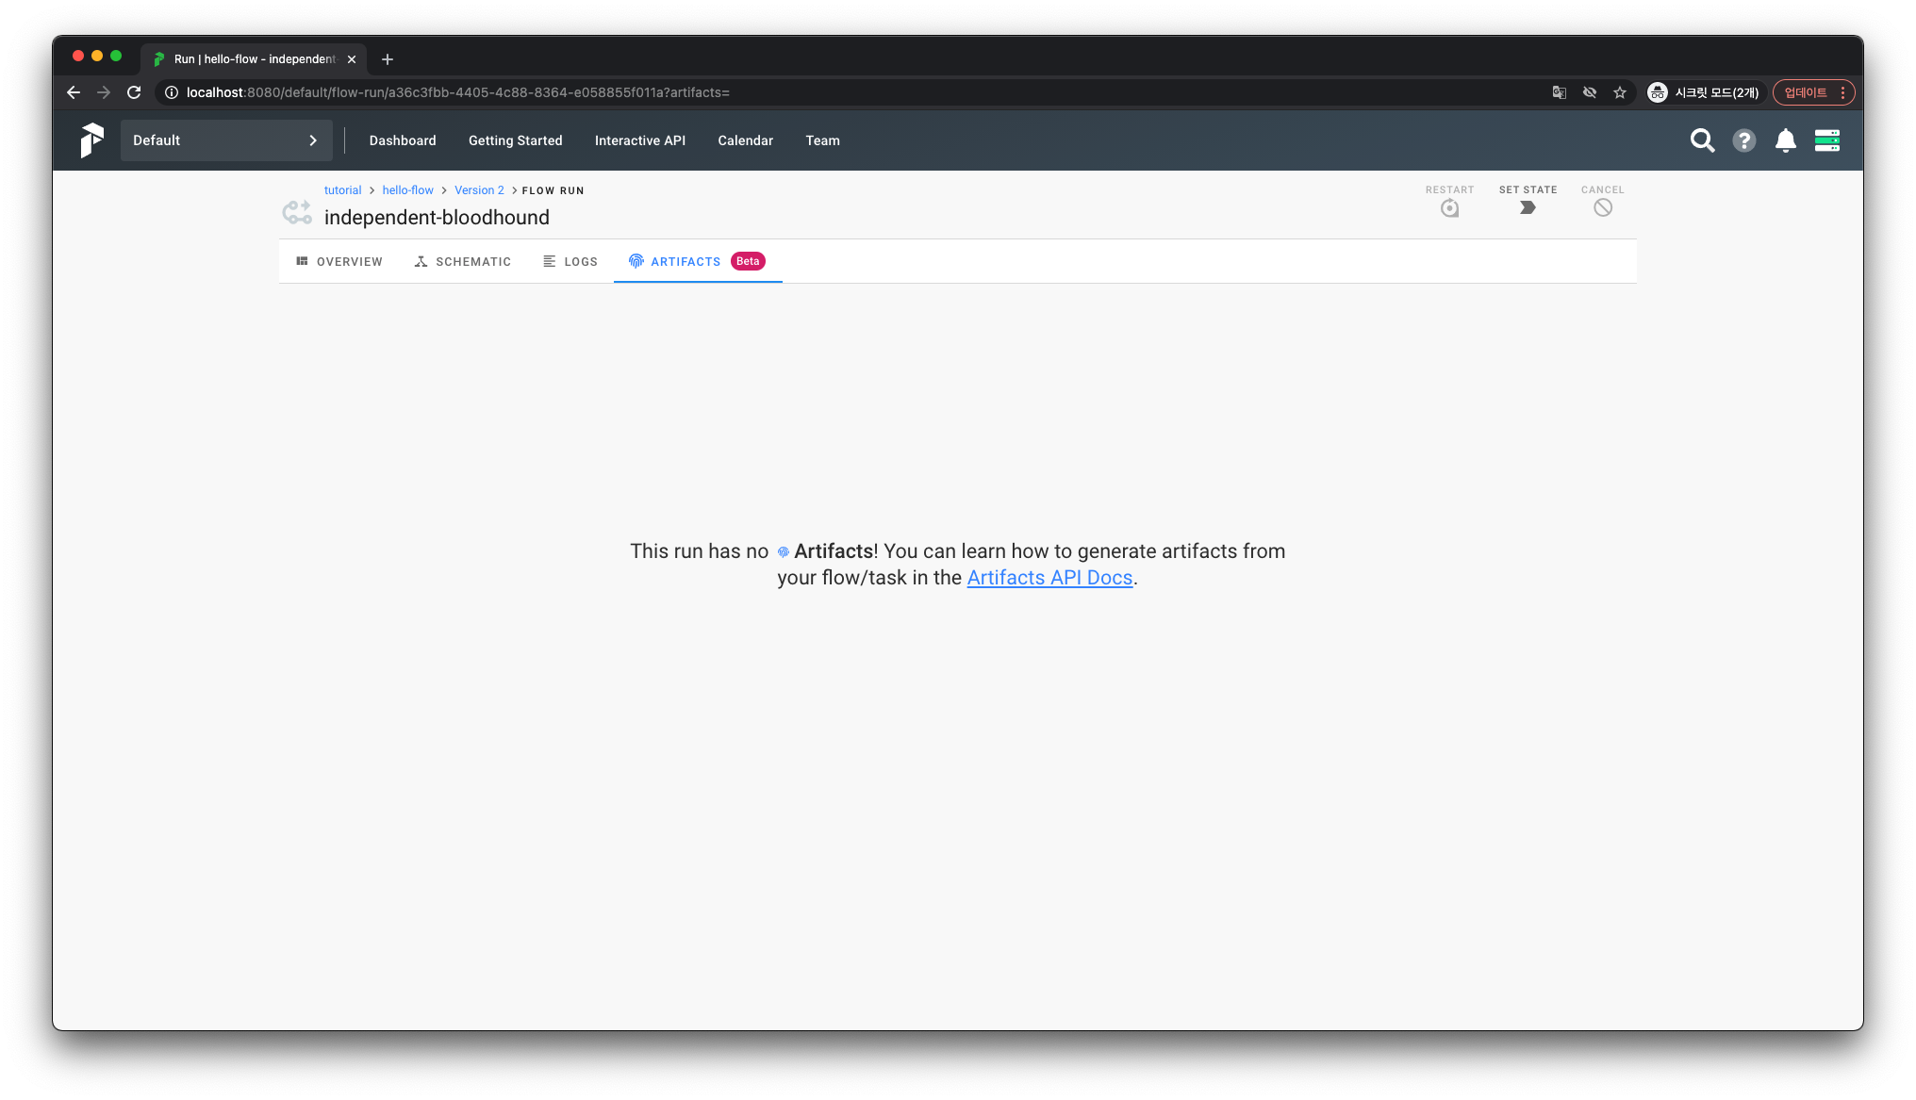The height and width of the screenshot is (1100, 1916).
Task: Open search with the magnifier icon
Action: pyautogui.click(x=1702, y=140)
